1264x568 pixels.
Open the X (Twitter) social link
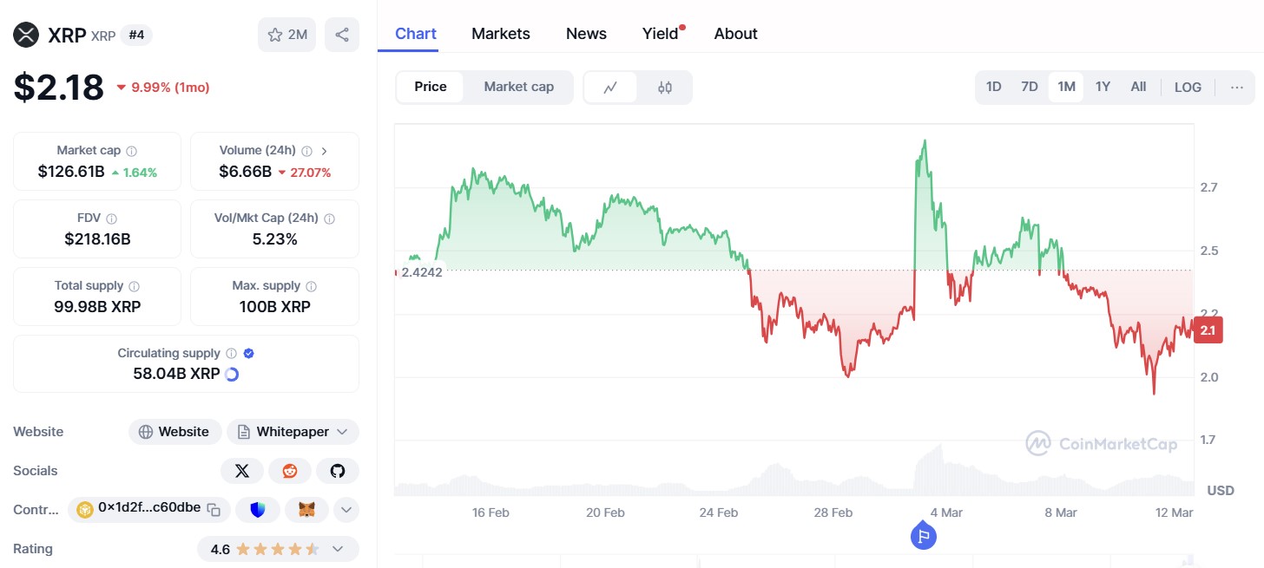[x=242, y=471]
